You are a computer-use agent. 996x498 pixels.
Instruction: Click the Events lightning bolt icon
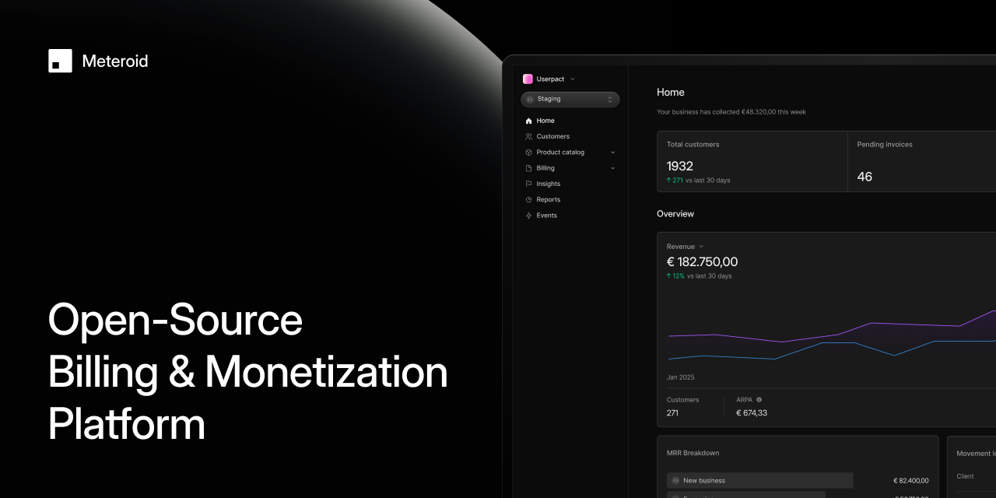click(529, 216)
